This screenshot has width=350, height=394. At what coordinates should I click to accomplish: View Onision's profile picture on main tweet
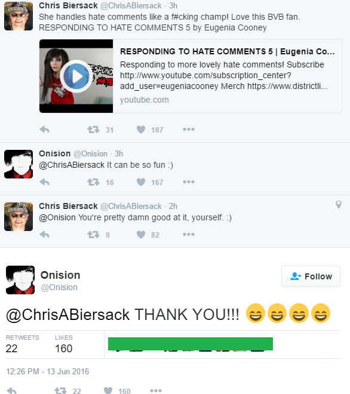(x=20, y=280)
